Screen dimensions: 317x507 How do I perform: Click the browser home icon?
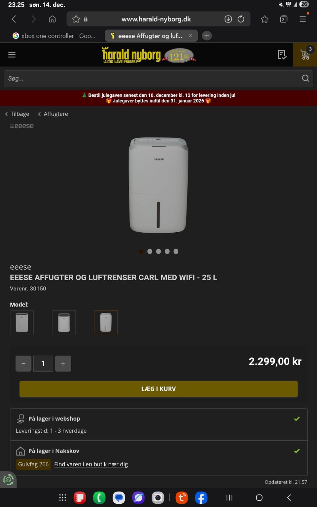point(52,19)
